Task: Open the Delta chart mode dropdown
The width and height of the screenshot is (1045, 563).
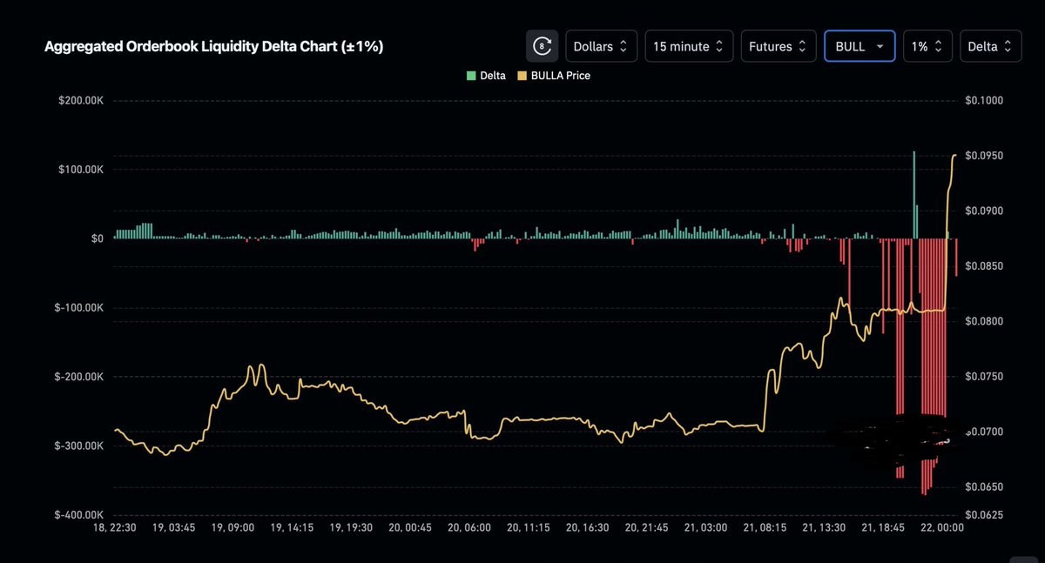Action: coord(990,46)
